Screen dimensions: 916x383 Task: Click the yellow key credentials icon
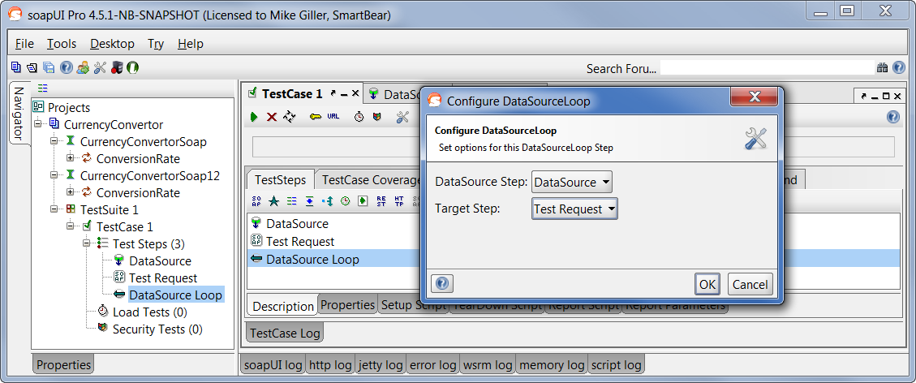tap(316, 117)
